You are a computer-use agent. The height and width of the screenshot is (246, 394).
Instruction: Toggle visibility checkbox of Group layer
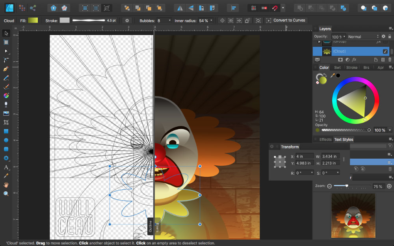point(385,42)
